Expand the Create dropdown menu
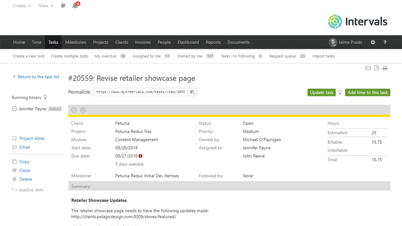This screenshot has width=402, height=226. pos(22,6)
